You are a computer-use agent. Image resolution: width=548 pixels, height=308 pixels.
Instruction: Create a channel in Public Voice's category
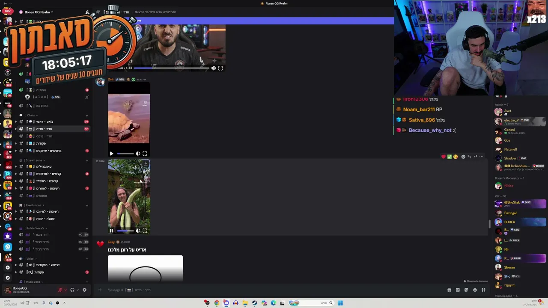point(87,228)
